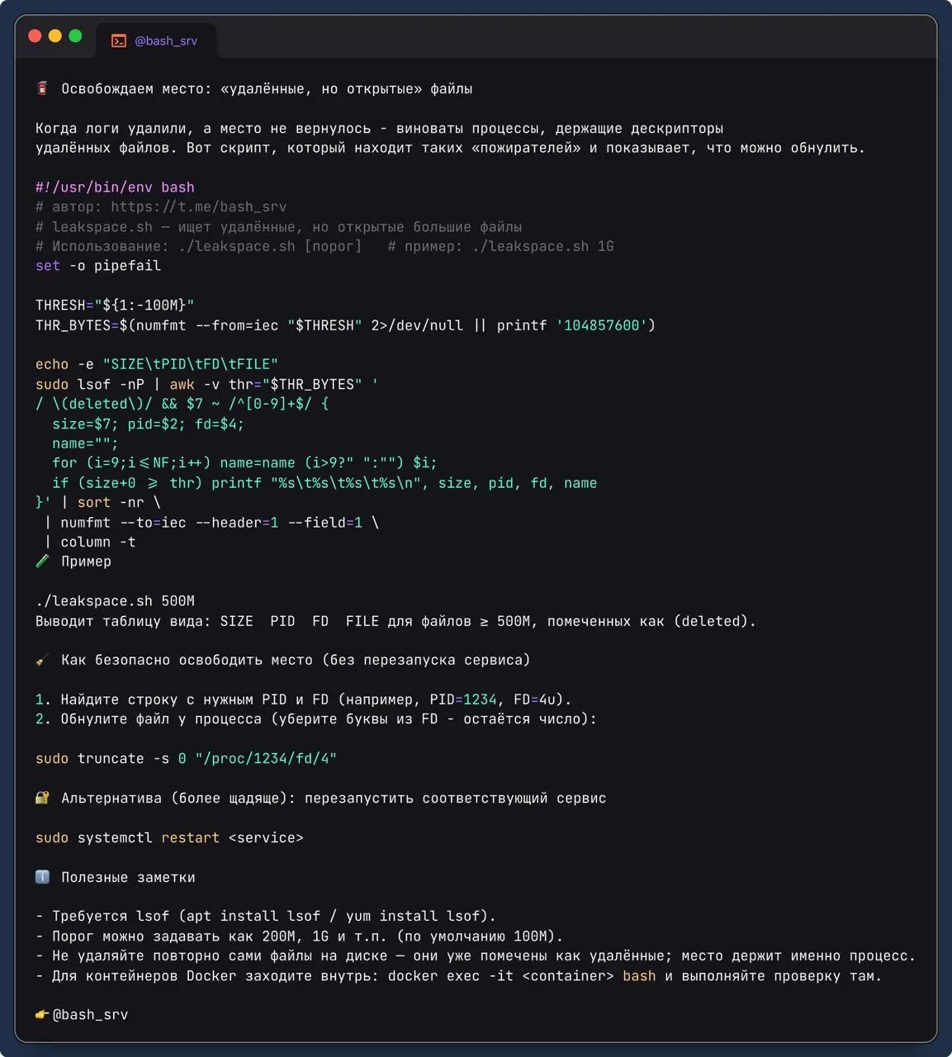The height and width of the screenshot is (1057, 952).
Task: Maximize the window with the green button
Action: (x=75, y=36)
